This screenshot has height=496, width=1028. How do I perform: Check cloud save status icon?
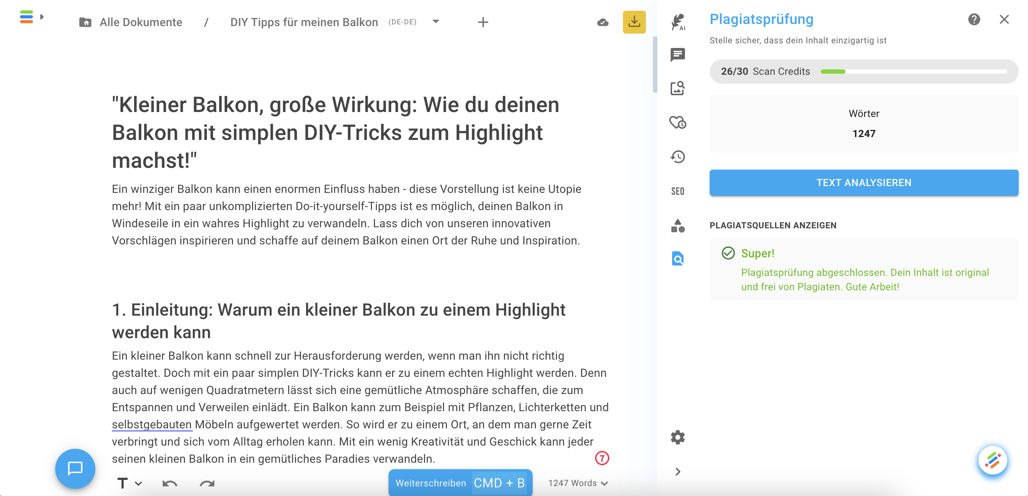pos(603,22)
